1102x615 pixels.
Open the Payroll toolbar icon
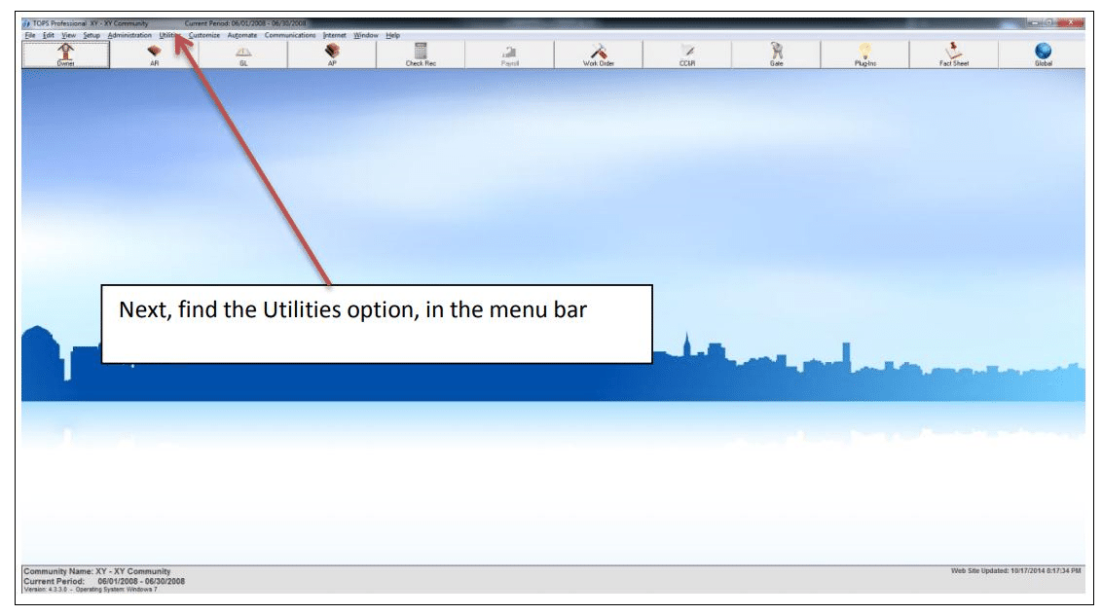509,54
